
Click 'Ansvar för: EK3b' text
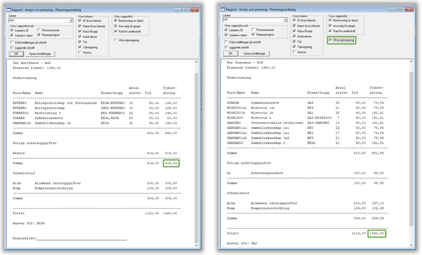click(29, 223)
